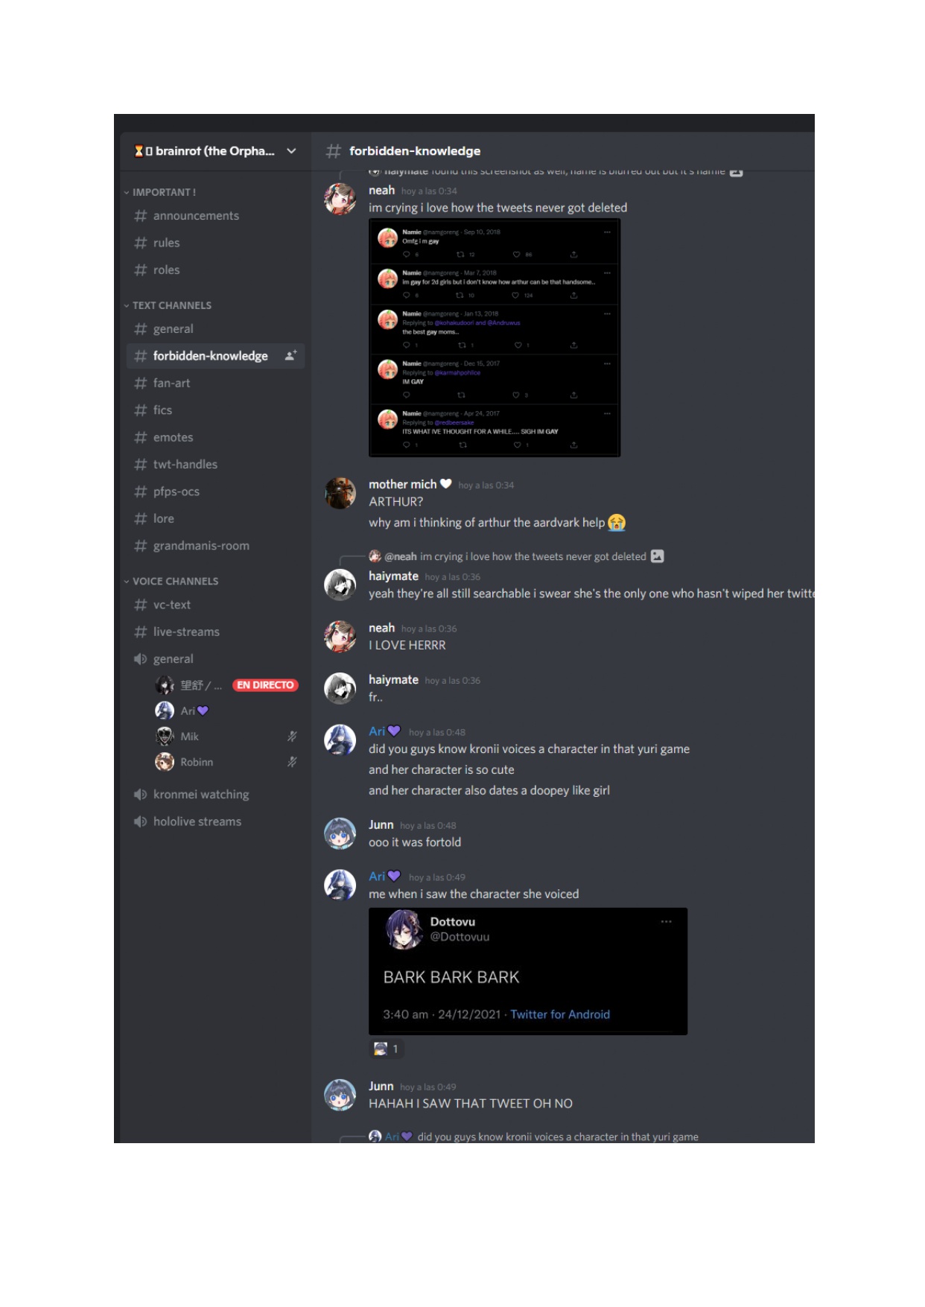Collapse the IMPORTANT! channel category
The image size is (925, 1307).
pyautogui.click(x=159, y=192)
